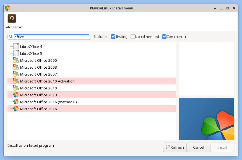242x160 pixels.
Task: Select Microsoft Office 2013 entry
Action: [92, 95]
